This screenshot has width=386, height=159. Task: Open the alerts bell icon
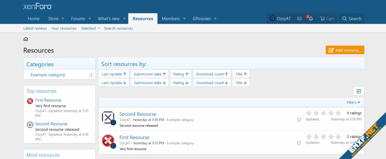[311, 19]
